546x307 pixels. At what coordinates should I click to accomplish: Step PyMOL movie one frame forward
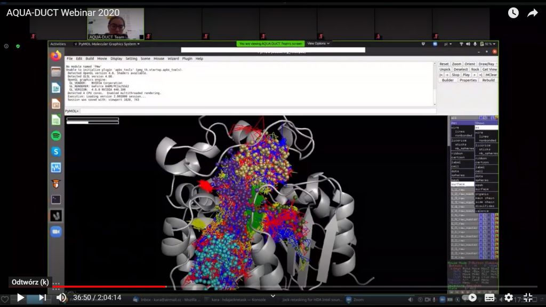click(x=474, y=75)
